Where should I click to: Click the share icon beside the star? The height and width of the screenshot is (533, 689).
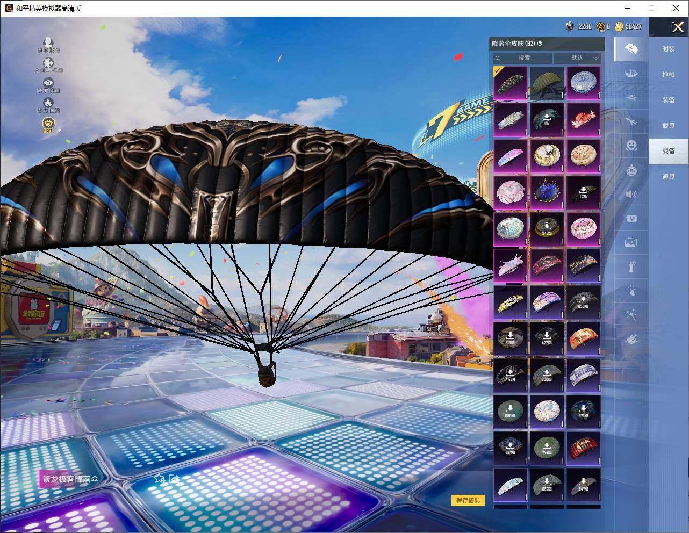[173, 478]
